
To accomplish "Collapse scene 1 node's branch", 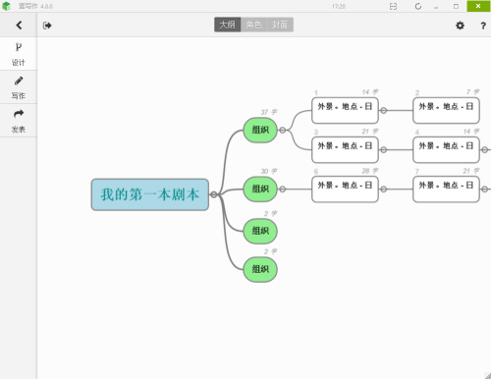I will pos(383,110).
